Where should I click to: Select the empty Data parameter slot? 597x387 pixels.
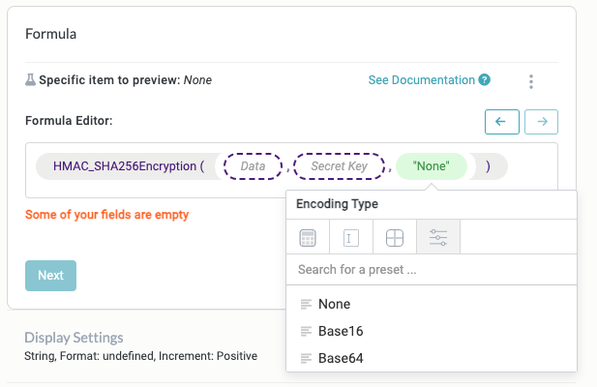(x=254, y=166)
